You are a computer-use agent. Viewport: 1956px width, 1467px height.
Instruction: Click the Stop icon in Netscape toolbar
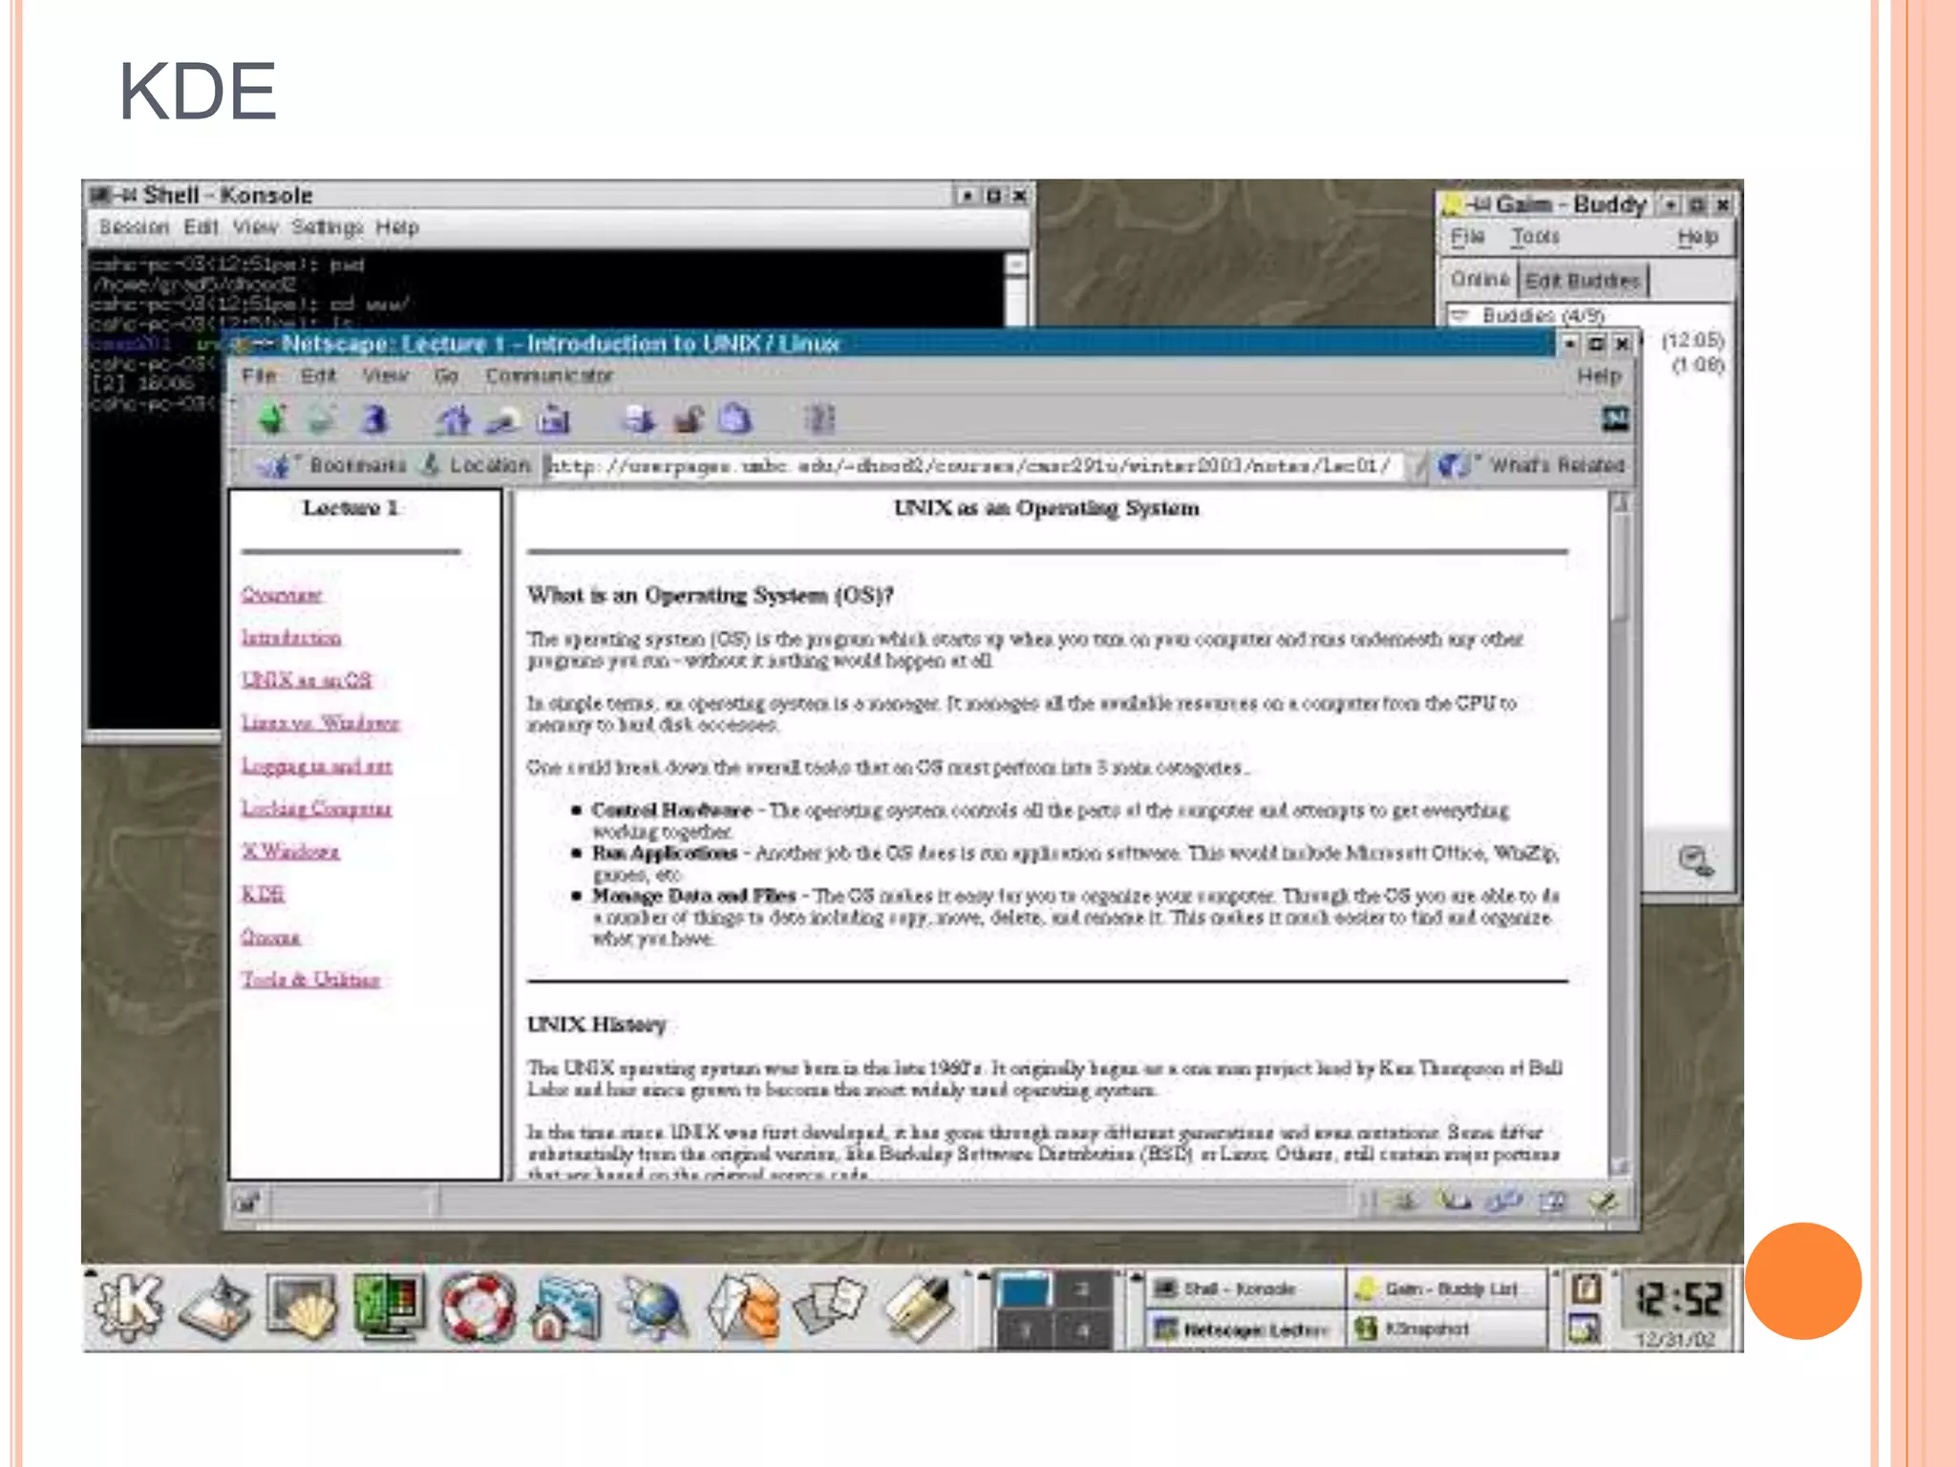coord(819,419)
